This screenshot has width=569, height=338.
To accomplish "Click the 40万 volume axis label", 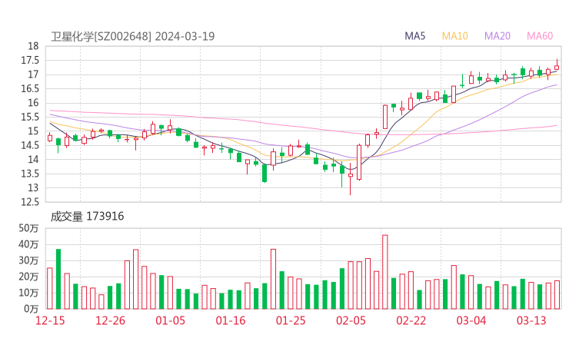I will (28, 244).
